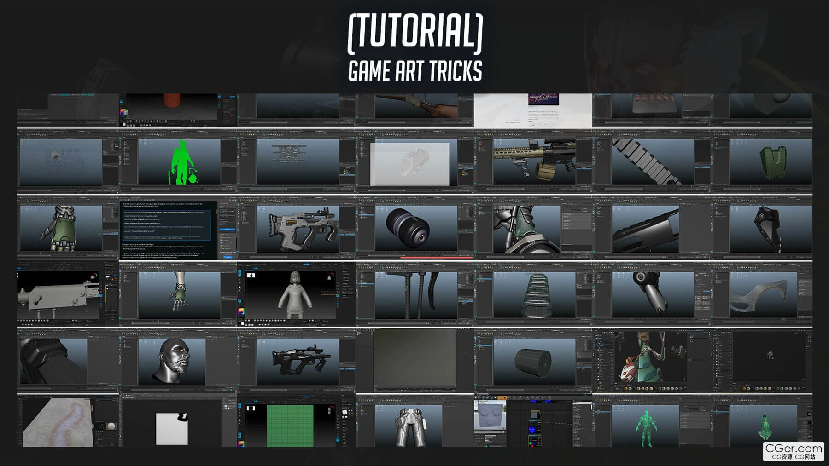Click the CGer.com watermark logo

click(794, 451)
